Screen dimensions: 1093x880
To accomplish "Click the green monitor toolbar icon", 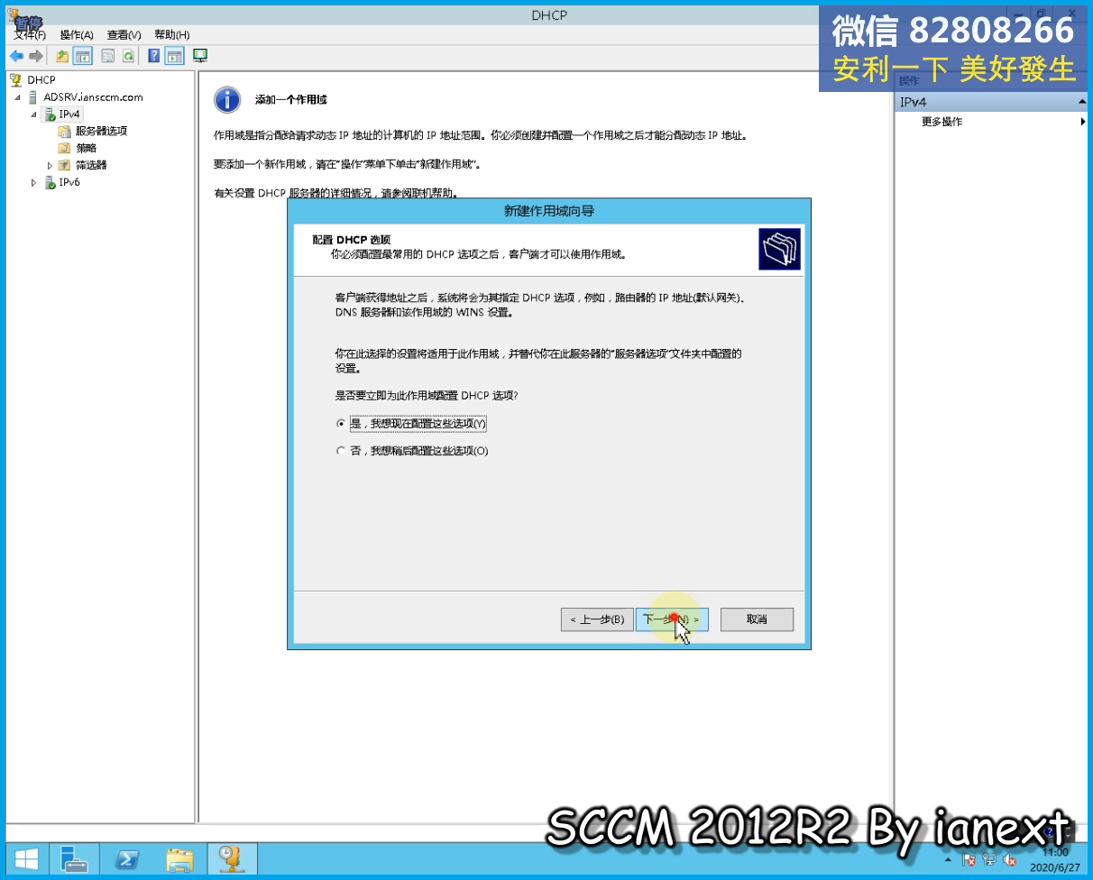I will pos(200,56).
